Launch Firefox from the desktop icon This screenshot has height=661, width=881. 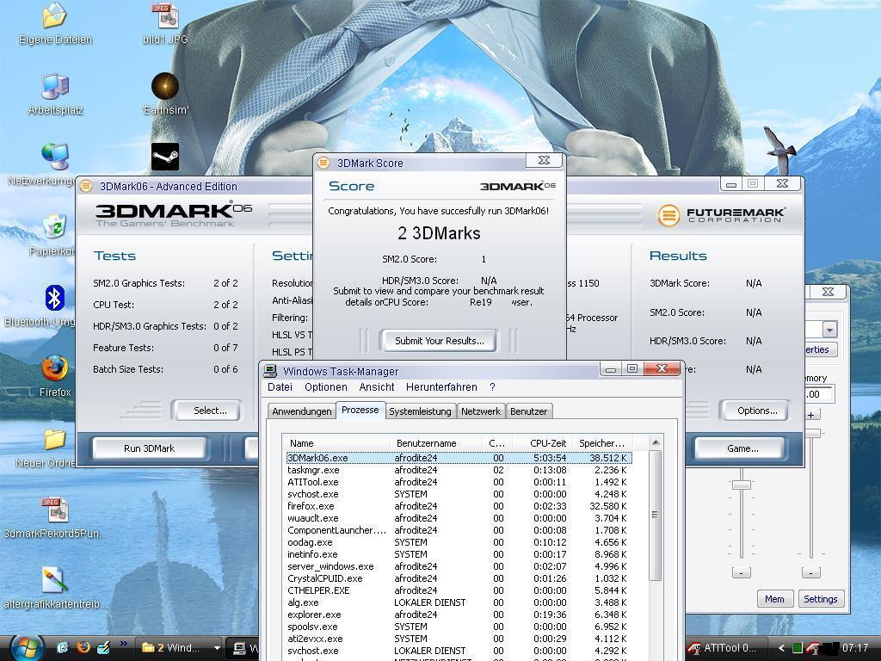(54, 368)
